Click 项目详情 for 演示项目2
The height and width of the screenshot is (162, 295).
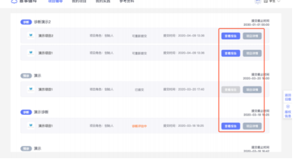click(x=252, y=36)
